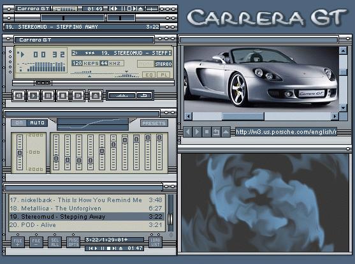
Task: Click mini Eject below the playlist time readout
Action: click(121, 248)
